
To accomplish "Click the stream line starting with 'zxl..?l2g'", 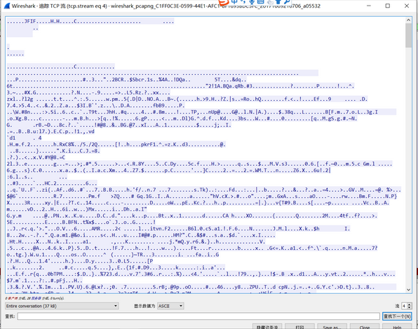I will coord(187,99).
